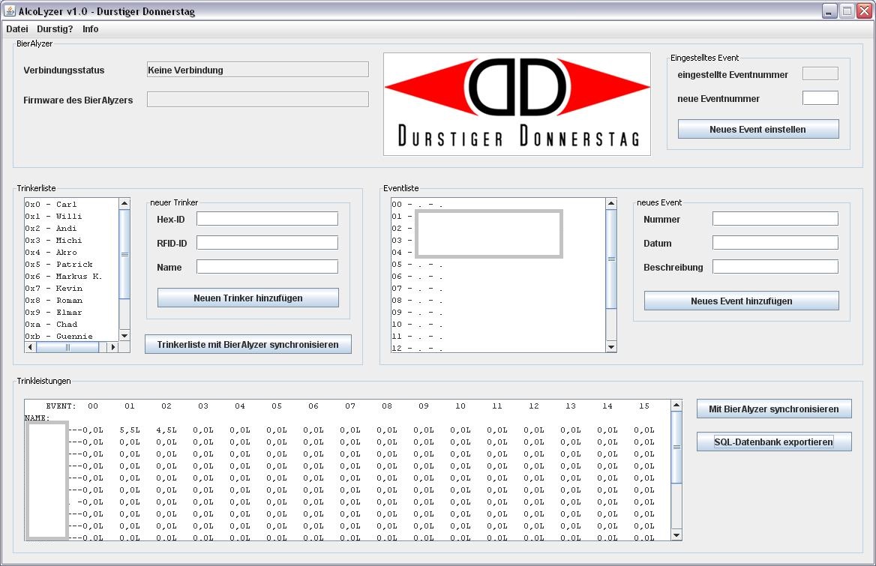876x566 pixels.
Task: Select event row 09 in Eventliste
Action: tap(498, 312)
